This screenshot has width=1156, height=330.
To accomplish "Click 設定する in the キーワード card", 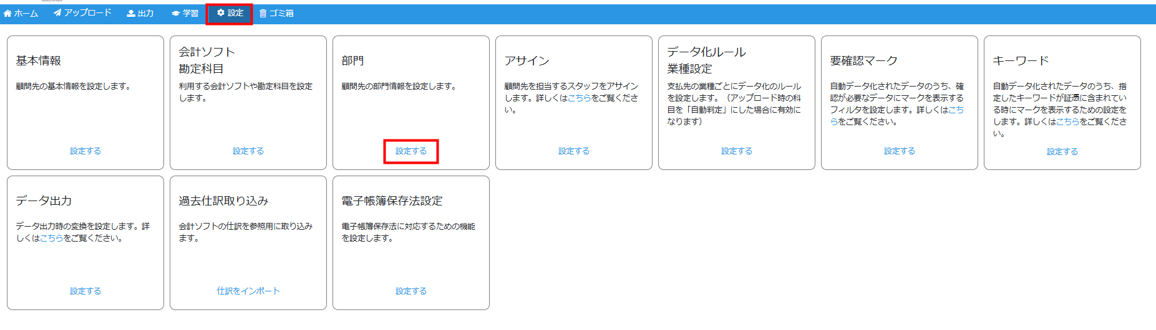I will (1062, 151).
